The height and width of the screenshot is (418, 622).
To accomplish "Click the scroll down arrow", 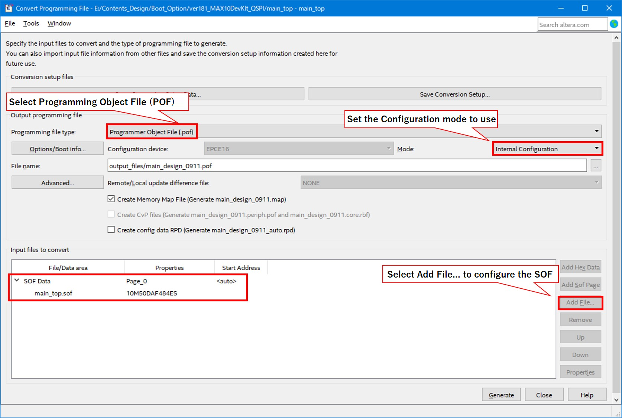I will (x=616, y=400).
